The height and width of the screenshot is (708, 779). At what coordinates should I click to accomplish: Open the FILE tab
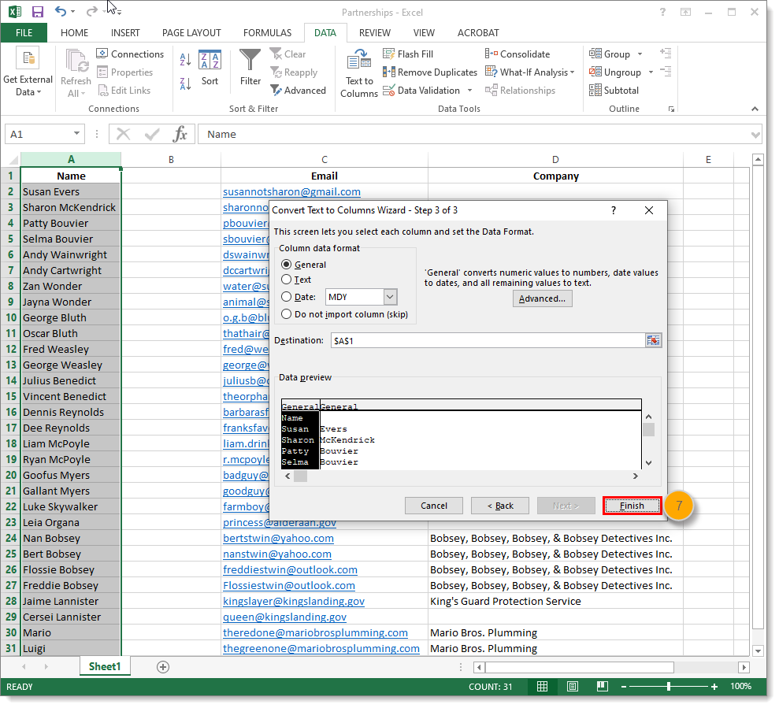pyautogui.click(x=24, y=33)
